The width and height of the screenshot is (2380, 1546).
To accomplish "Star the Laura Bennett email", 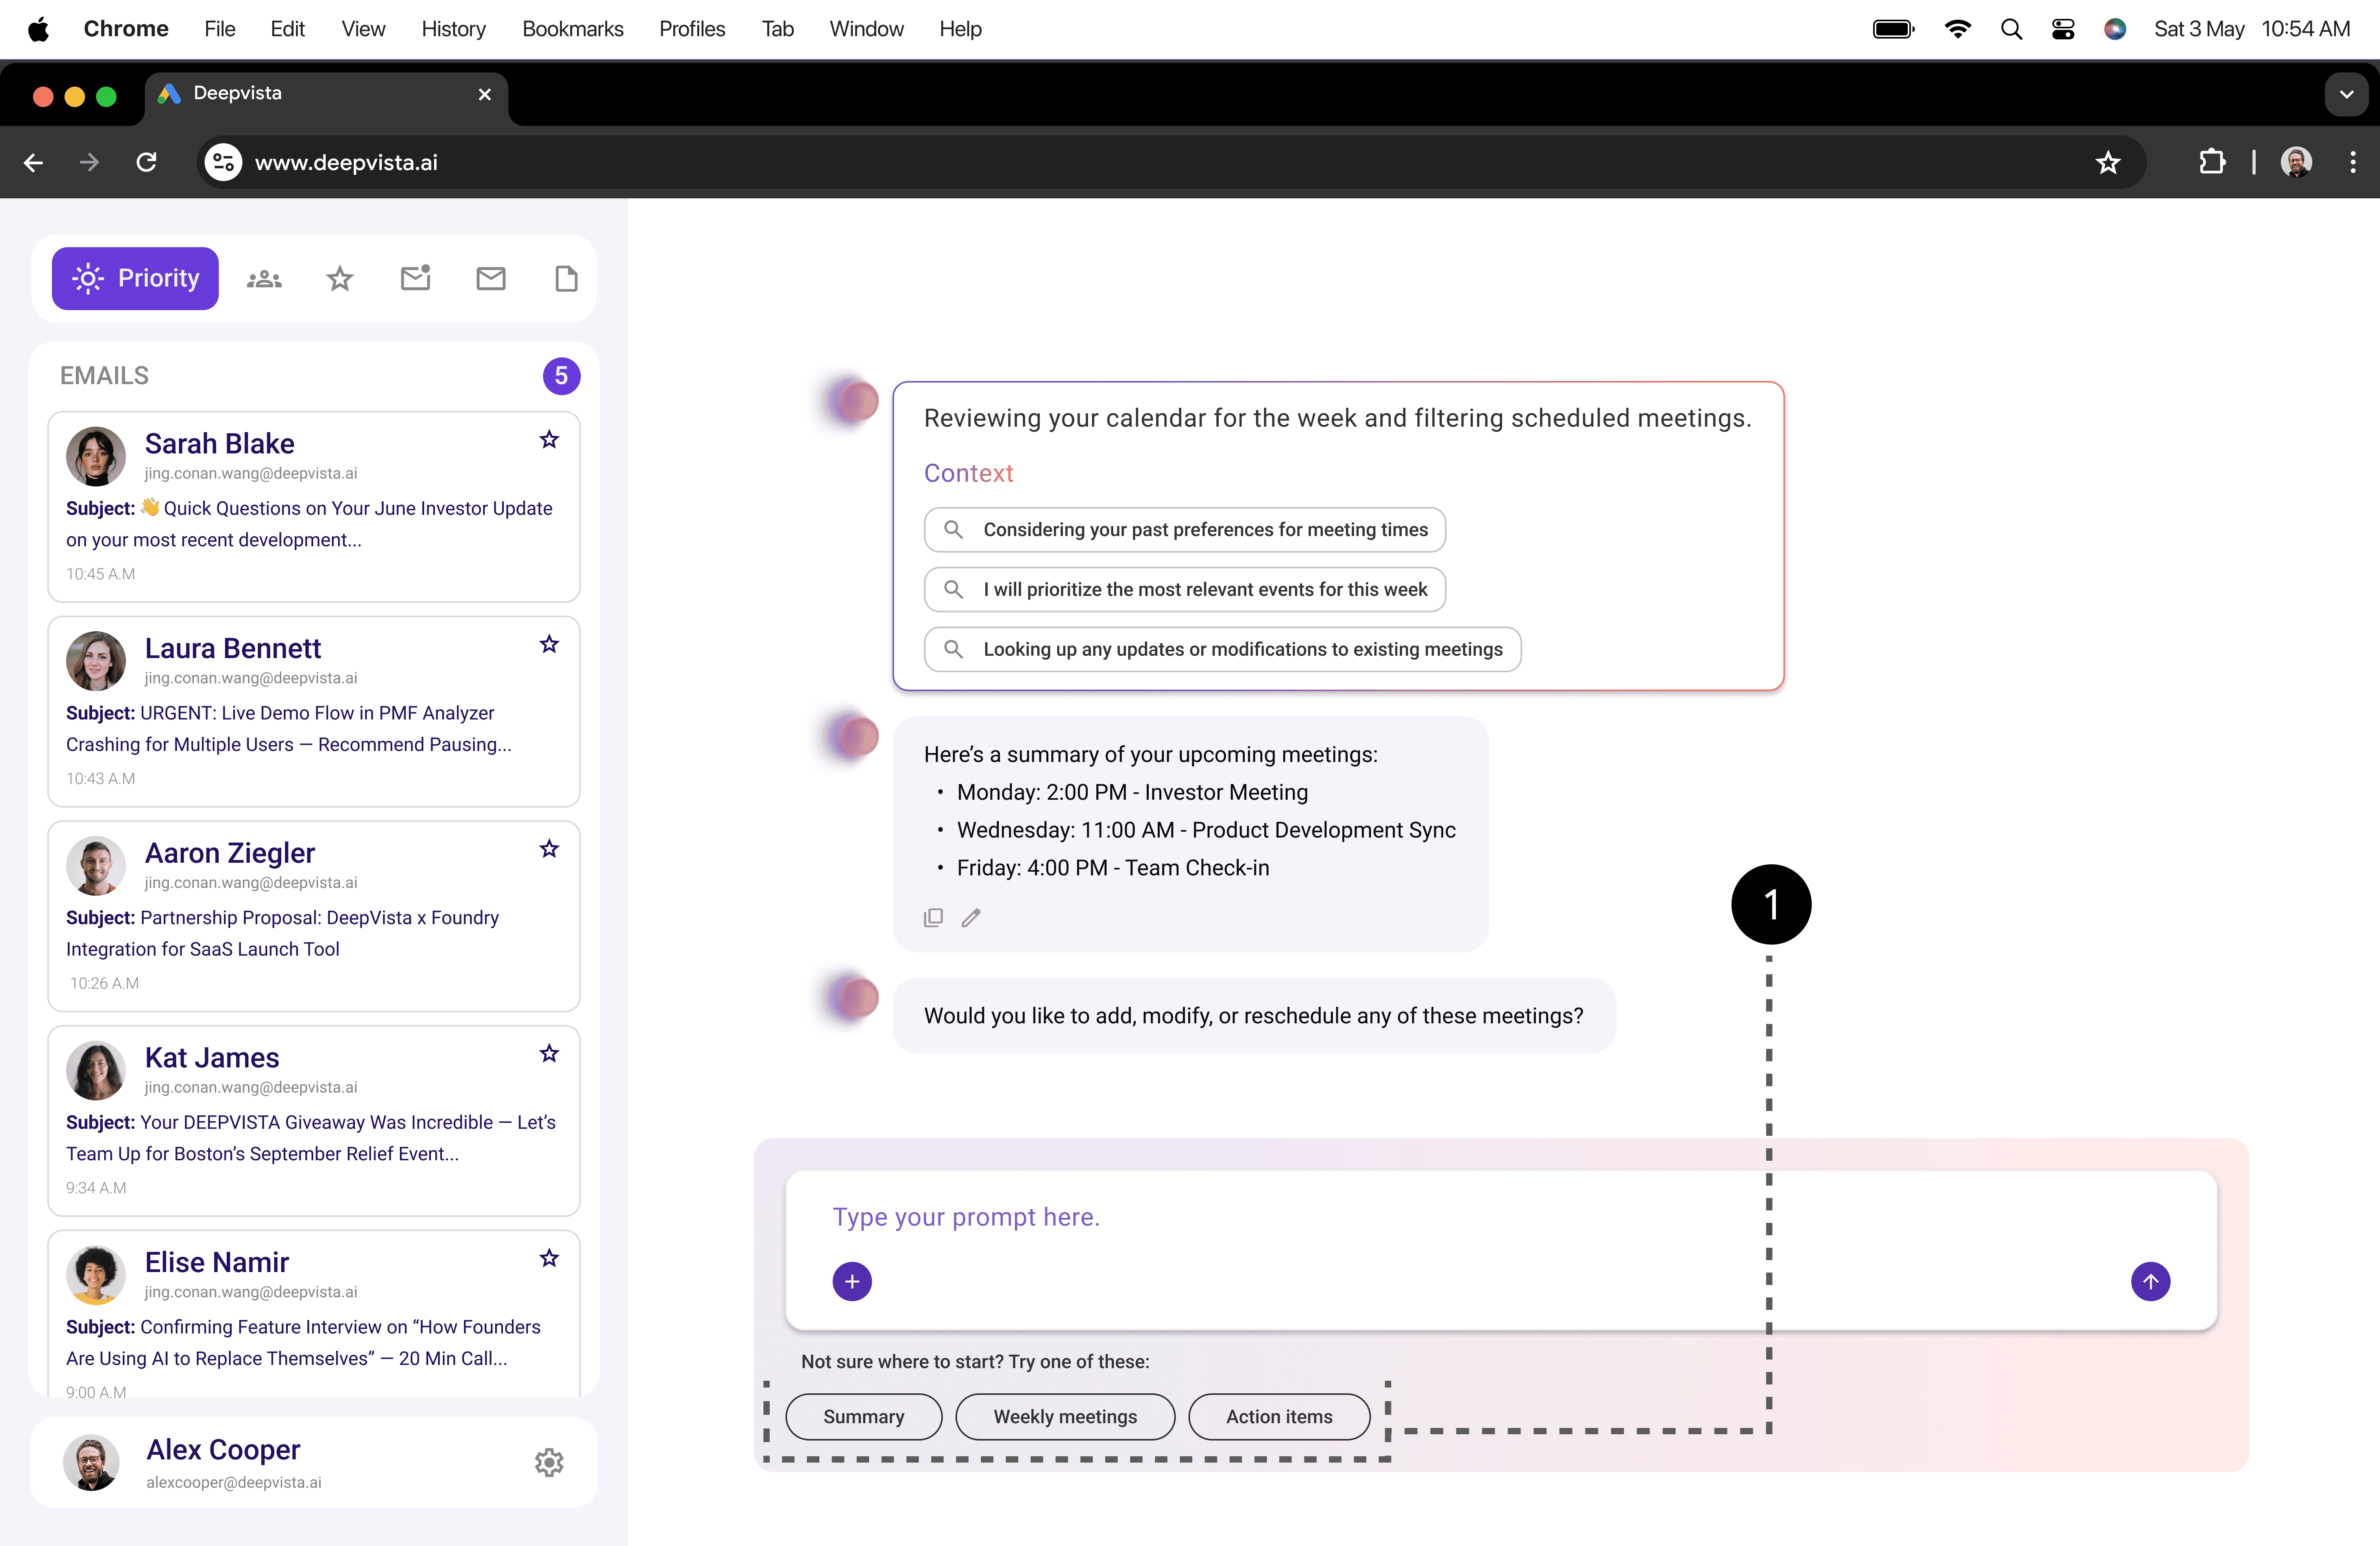I will (549, 644).
